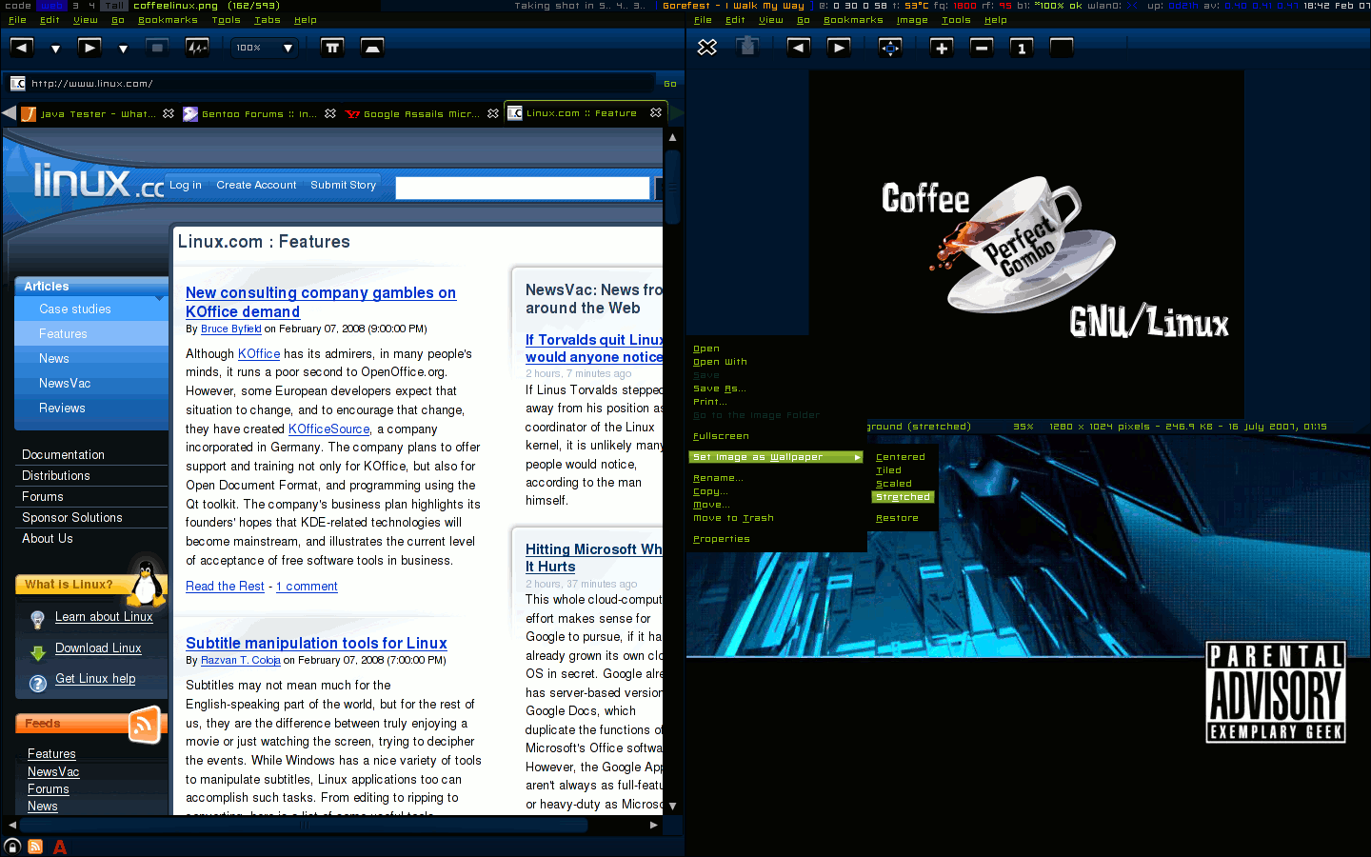Click the best fit icon in image viewer
The height and width of the screenshot is (857, 1371).
[890, 47]
